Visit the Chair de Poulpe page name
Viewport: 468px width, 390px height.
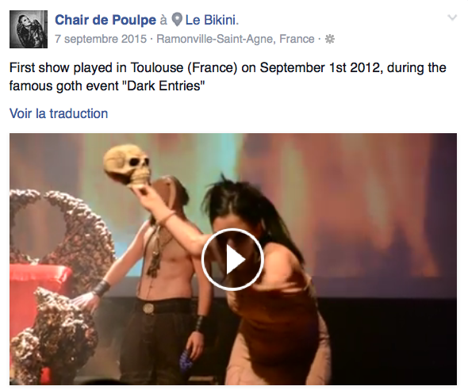click(x=105, y=20)
